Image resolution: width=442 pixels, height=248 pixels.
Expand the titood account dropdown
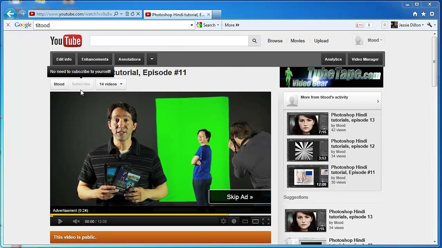click(381, 40)
